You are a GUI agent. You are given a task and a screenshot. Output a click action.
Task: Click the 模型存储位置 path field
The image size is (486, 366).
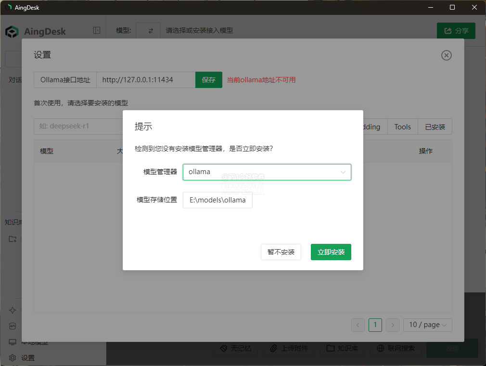tap(217, 200)
